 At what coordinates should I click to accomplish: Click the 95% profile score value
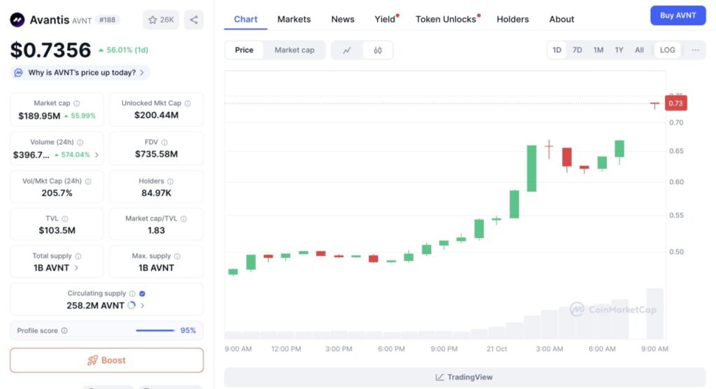pyautogui.click(x=188, y=330)
